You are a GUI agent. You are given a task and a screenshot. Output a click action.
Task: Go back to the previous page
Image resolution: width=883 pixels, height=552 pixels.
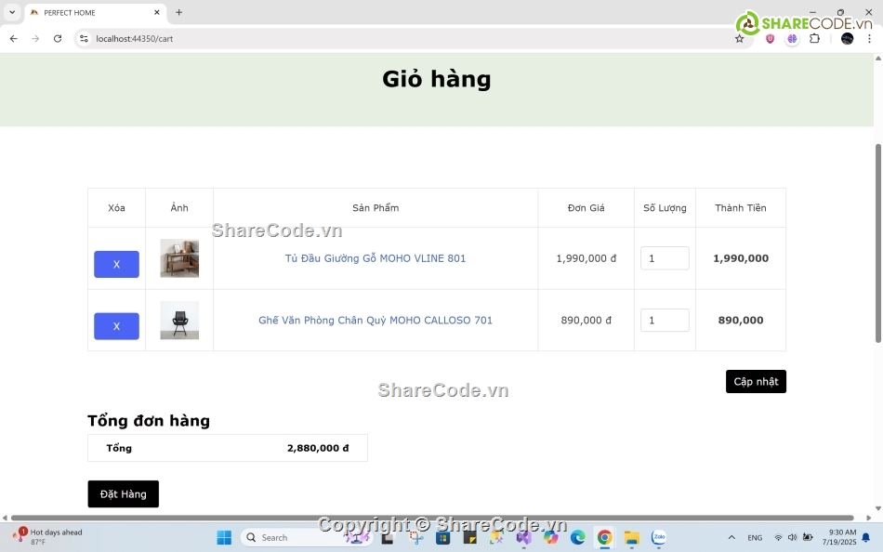pyautogui.click(x=14, y=39)
